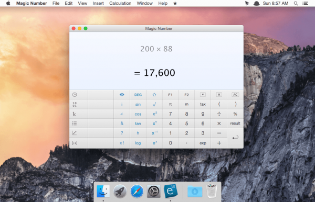Open Launchpad rocket in the Dock

pyautogui.click(x=120, y=191)
